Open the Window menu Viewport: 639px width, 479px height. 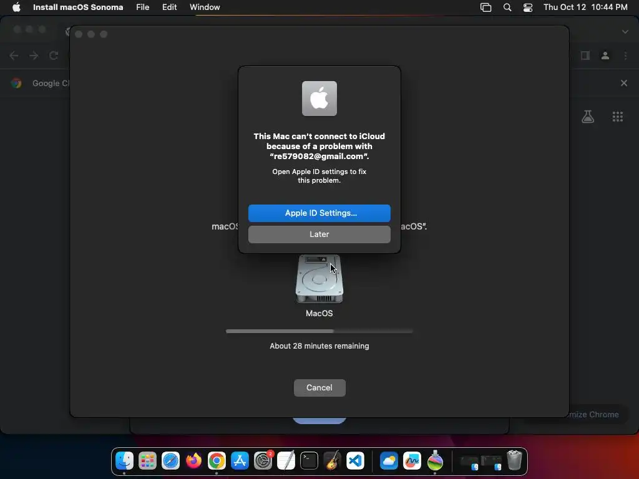click(x=205, y=7)
